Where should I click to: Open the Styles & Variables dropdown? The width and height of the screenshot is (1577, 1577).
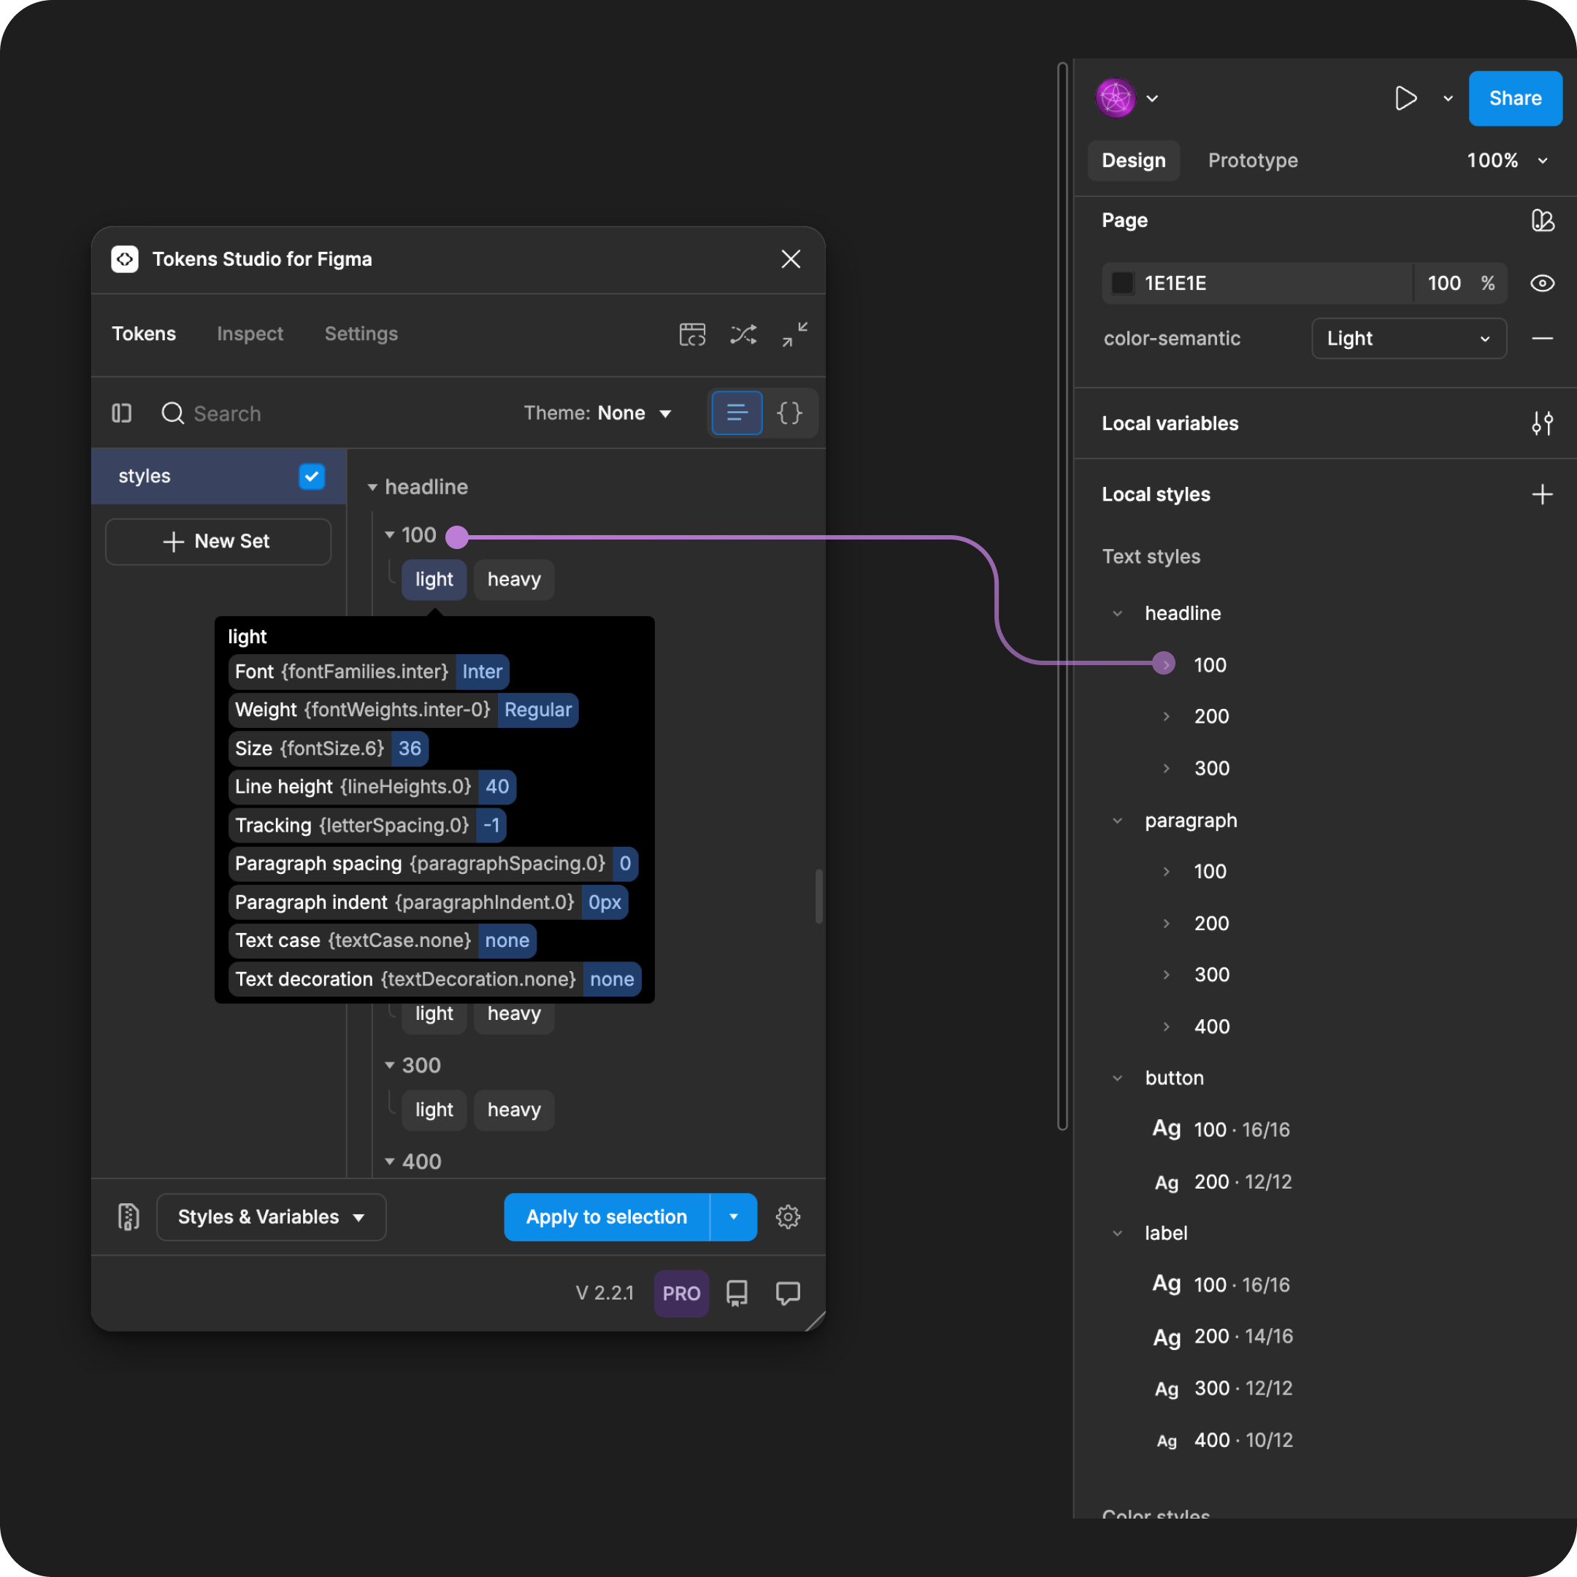pos(271,1217)
